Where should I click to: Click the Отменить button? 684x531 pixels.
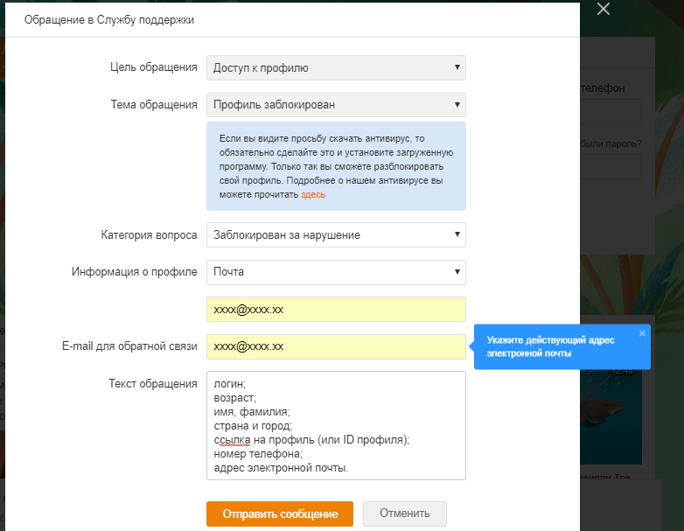point(404,514)
